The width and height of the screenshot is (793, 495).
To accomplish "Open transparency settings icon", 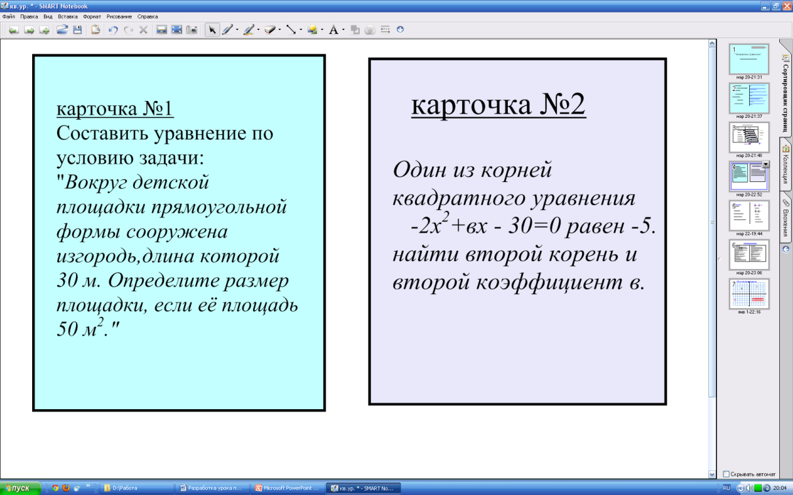I will point(370,30).
